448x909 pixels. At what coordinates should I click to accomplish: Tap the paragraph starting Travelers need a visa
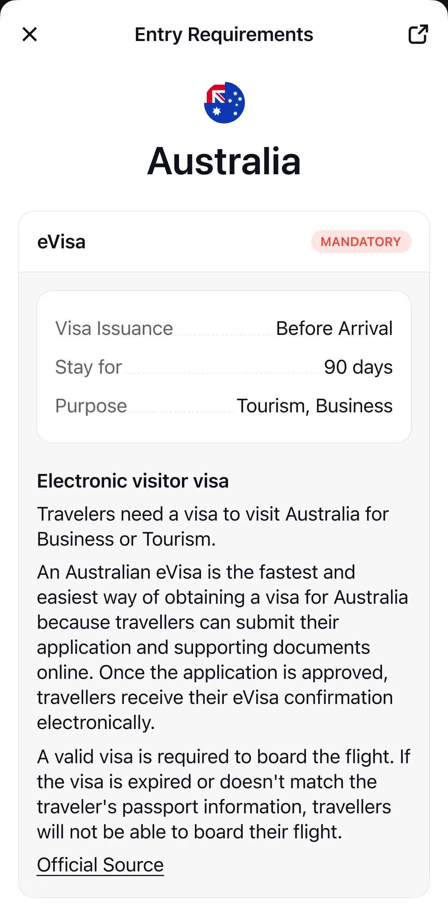click(213, 526)
